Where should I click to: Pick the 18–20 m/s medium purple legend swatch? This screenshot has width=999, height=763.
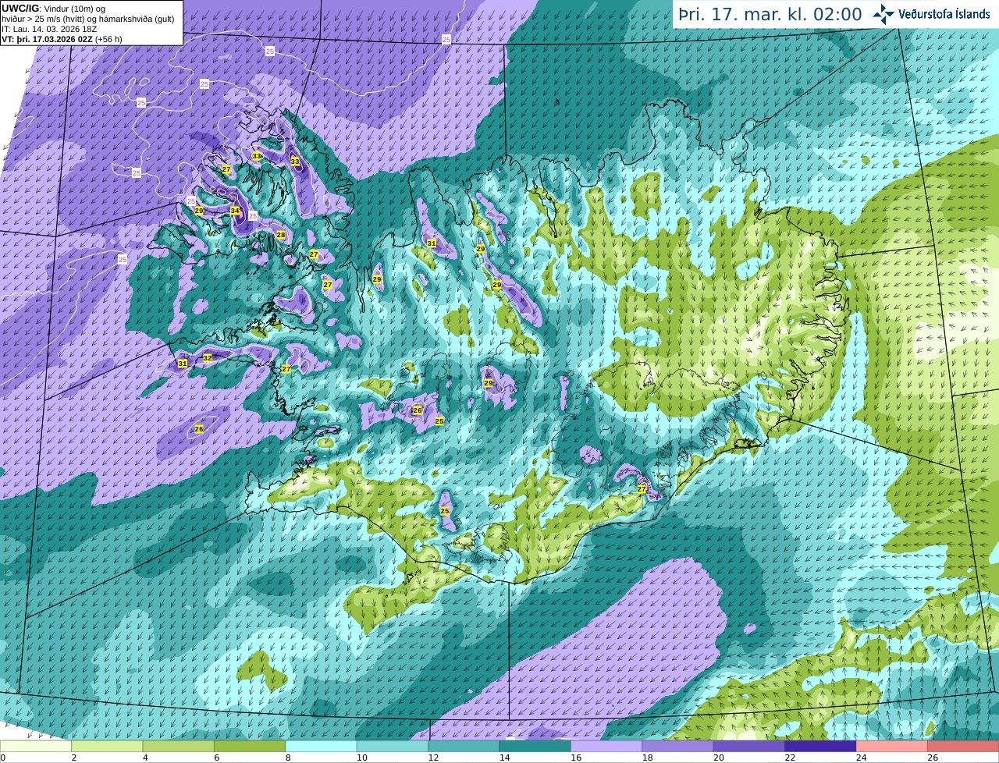click(x=677, y=747)
